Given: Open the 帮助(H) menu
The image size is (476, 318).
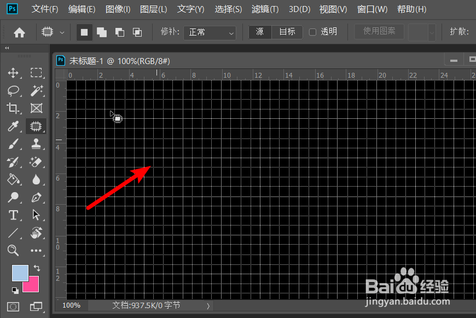Looking at the screenshot, I should (x=411, y=9).
